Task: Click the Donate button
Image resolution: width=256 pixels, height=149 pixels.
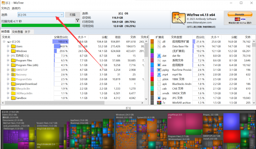Action: (240, 14)
